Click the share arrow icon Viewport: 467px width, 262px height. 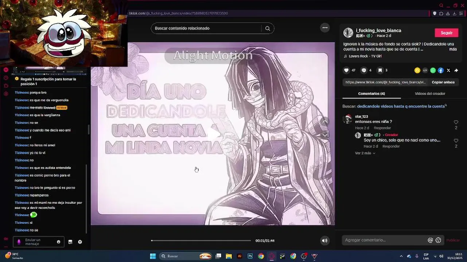pyautogui.click(x=456, y=70)
